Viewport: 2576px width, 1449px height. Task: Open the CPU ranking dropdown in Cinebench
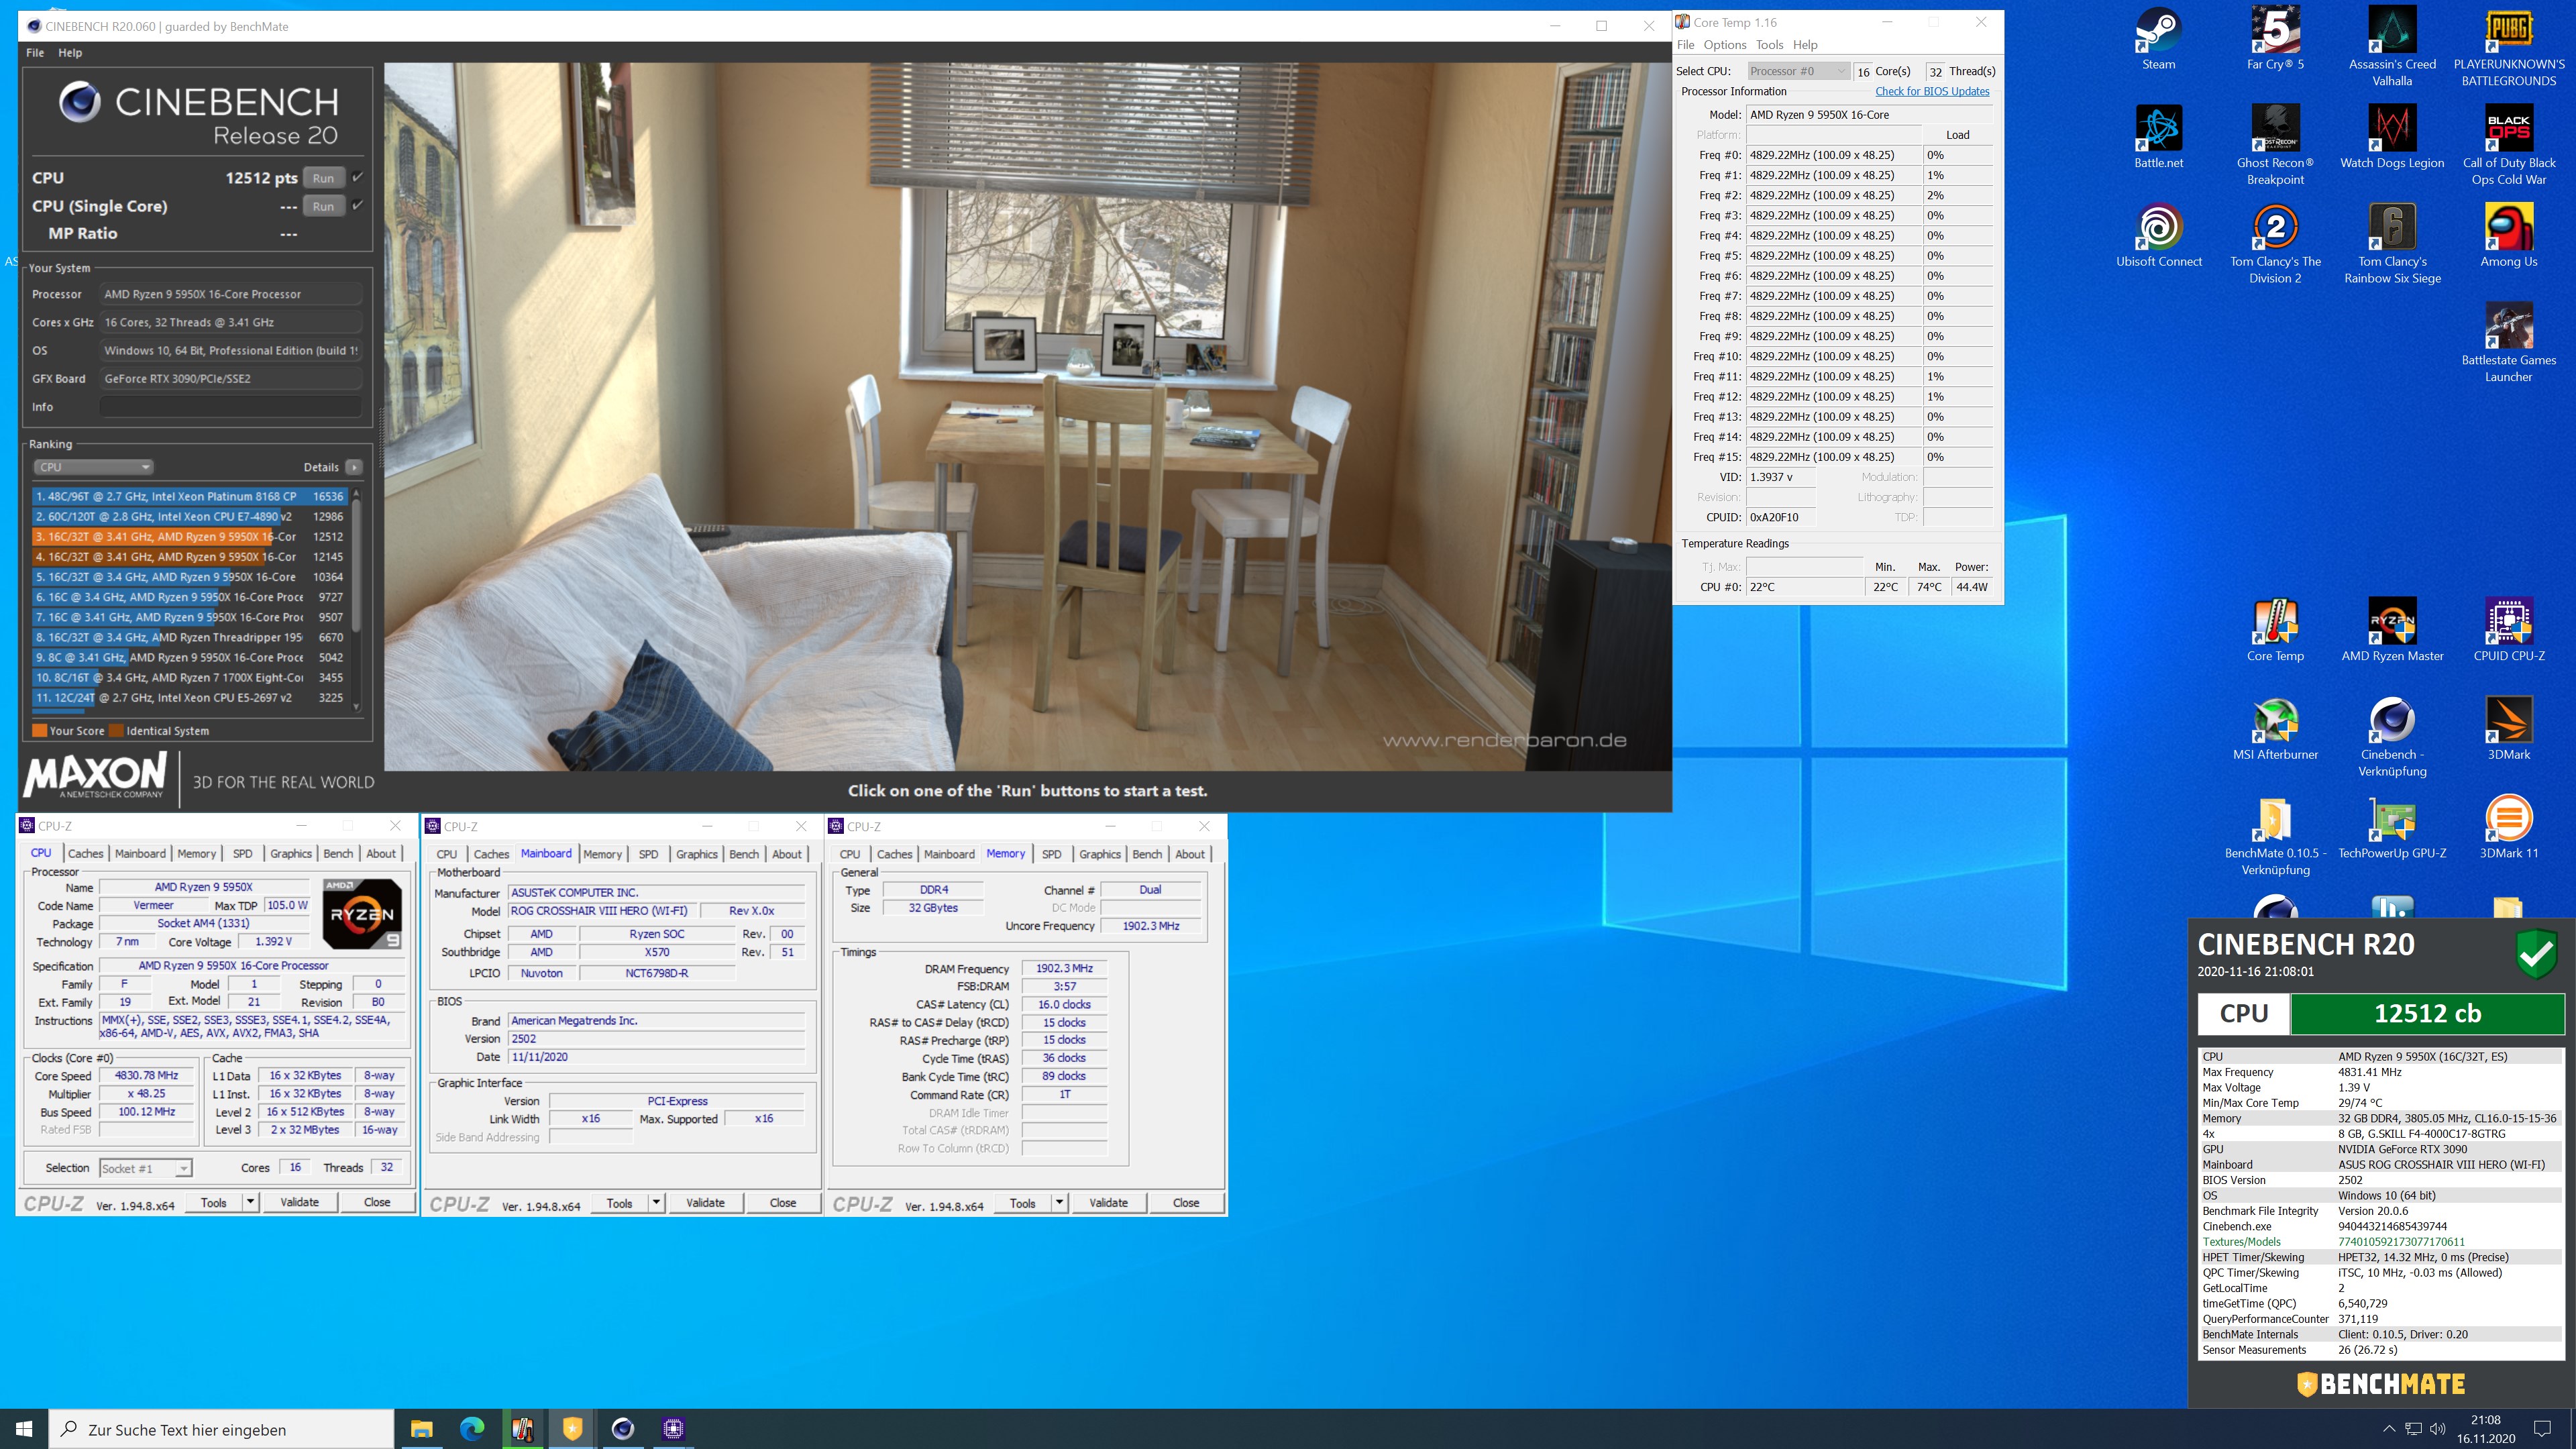[93, 467]
